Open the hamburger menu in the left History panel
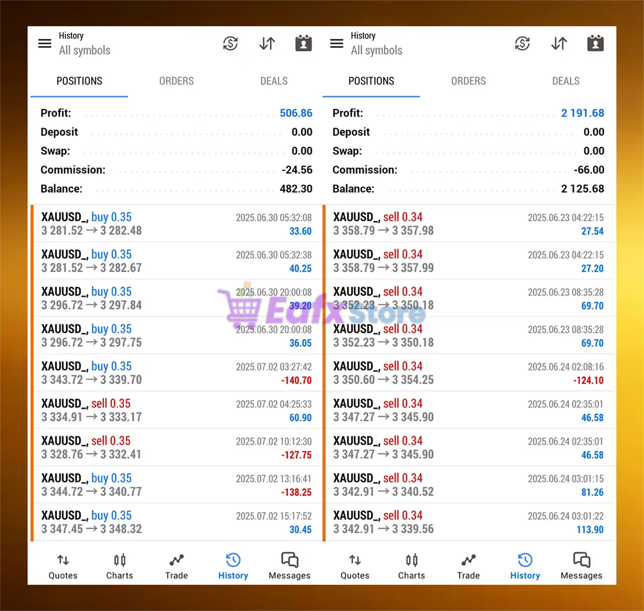Image resolution: width=644 pixels, height=611 pixels. [45, 43]
